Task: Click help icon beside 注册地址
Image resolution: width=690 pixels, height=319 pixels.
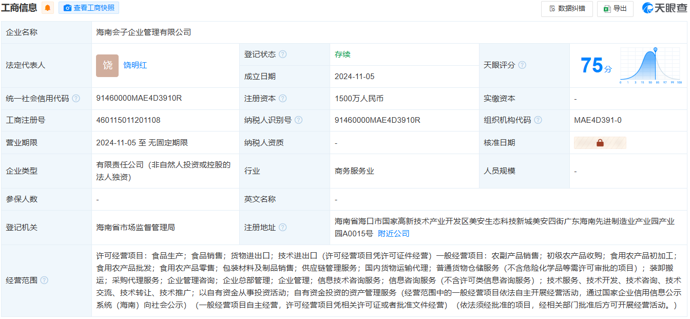Action: point(283,228)
